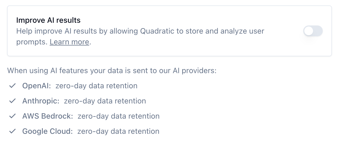Click the checkmark next to AWS Bedrock
Image resolution: width=339 pixels, height=143 pixels.
[x=12, y=116]
